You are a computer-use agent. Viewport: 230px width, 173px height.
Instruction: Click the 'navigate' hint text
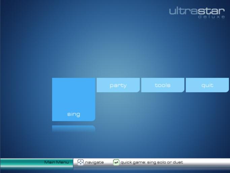[94, 162]
